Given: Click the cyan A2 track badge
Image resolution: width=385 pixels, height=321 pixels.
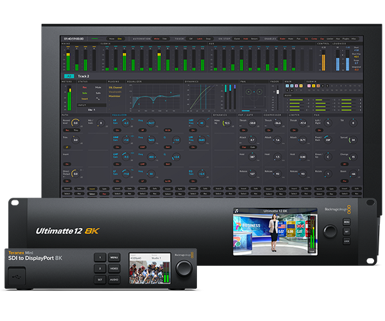Looking at the screenshot, I should [69, 76].
